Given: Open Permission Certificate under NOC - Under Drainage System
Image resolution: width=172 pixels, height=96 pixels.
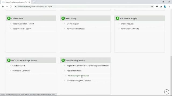Looking at the screenshot, I should point(21,71).
